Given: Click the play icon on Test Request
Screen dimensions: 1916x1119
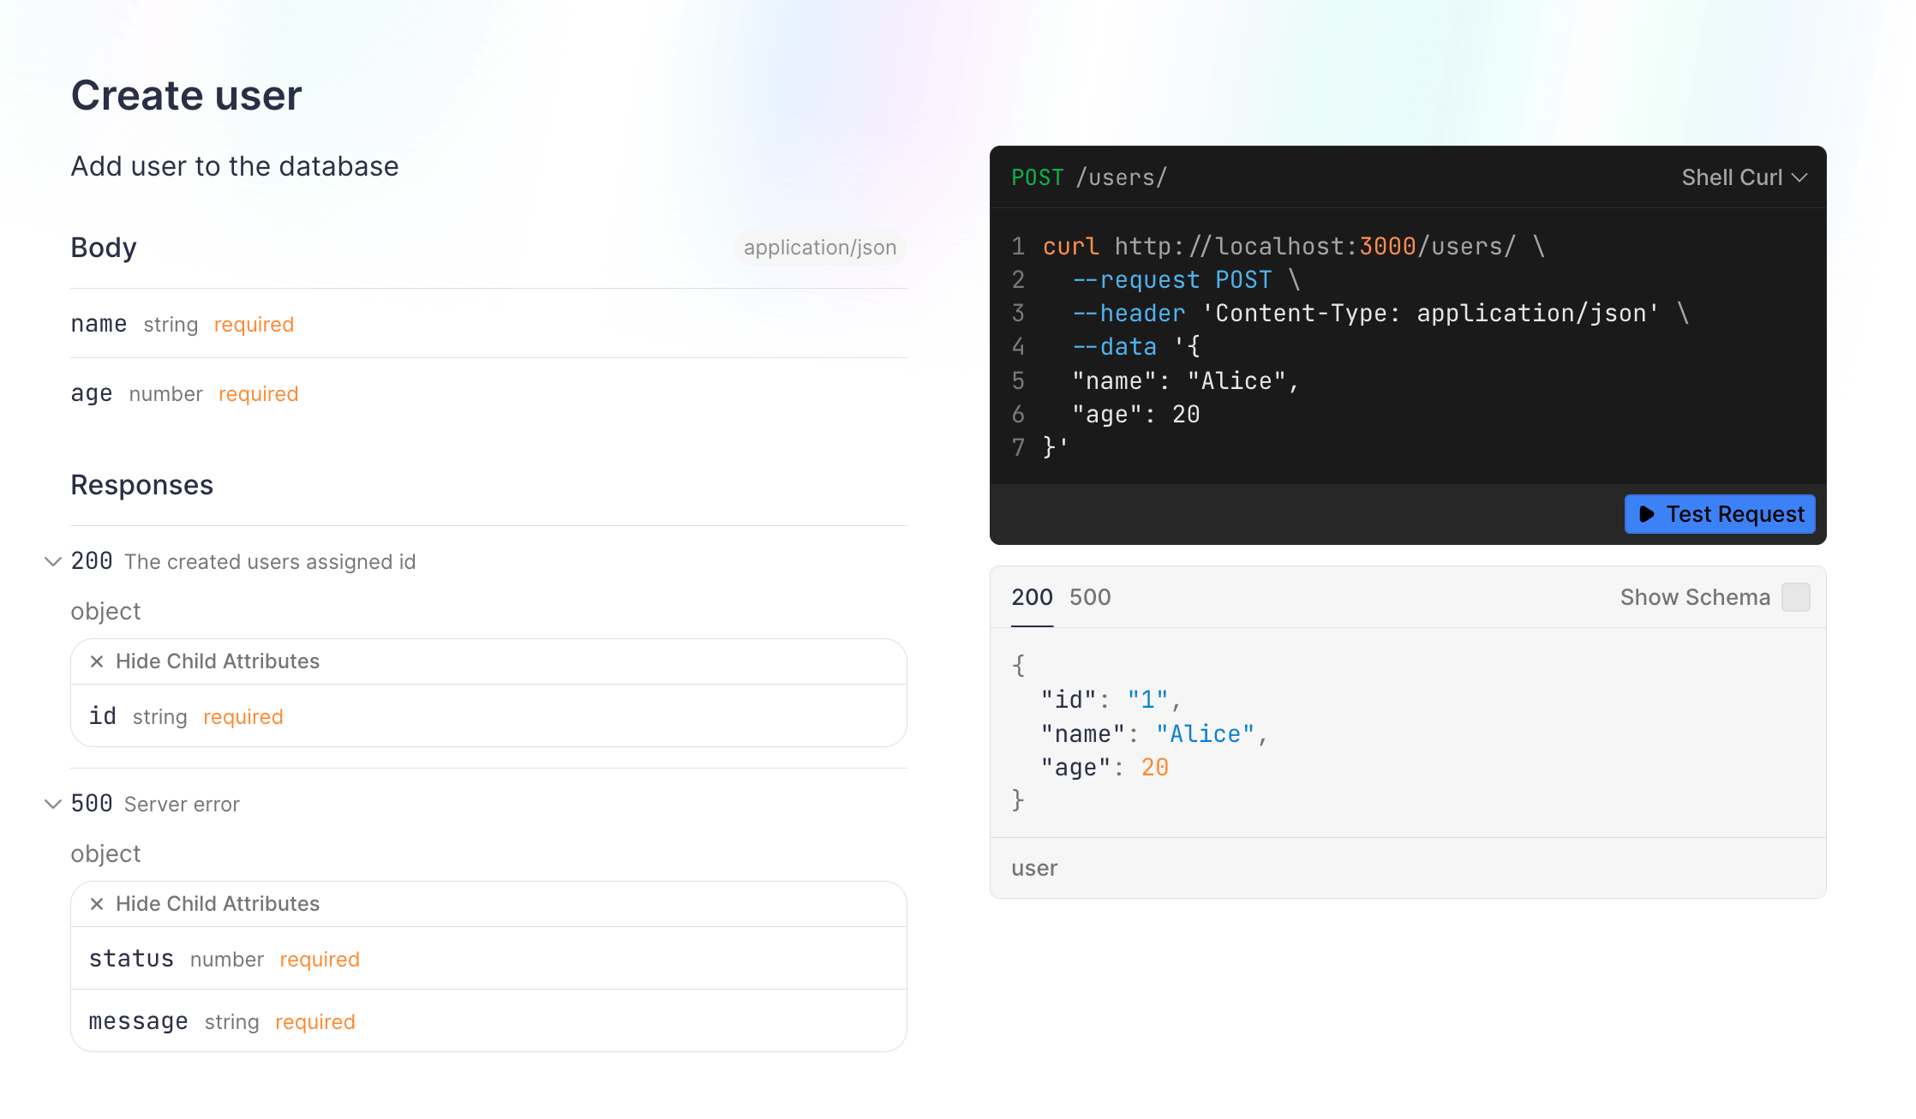Looking at the screenshot, I should coord(1647,514).
